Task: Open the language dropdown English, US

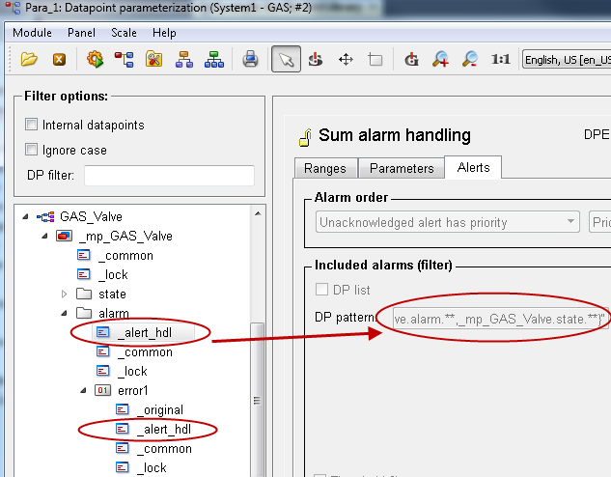Action: pos(567,60)
